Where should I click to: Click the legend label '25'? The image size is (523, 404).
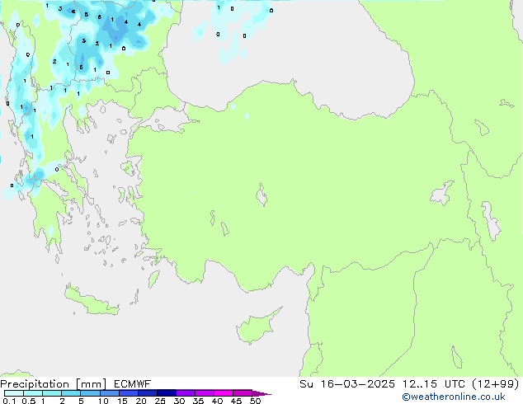click(x=160, y=401)
